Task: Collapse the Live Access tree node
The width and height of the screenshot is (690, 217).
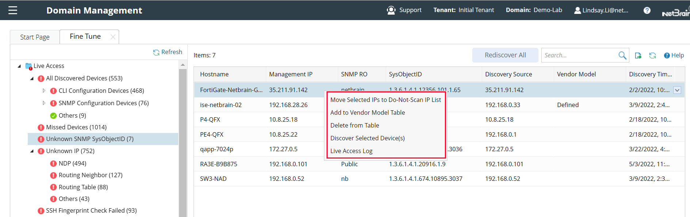Action: point(19,66)
